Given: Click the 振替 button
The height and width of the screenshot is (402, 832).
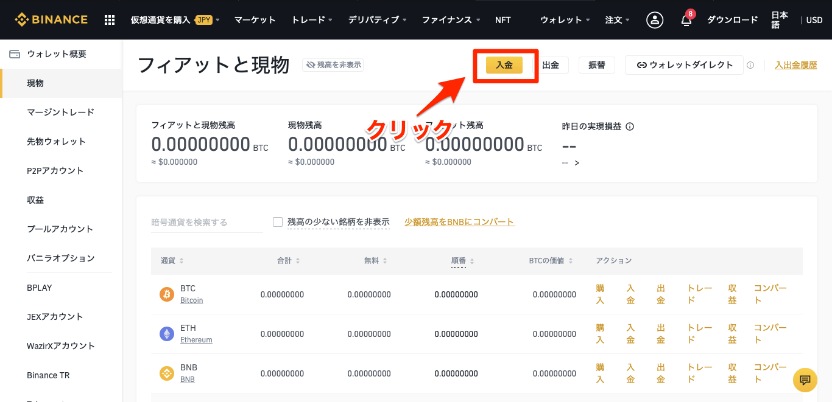Looking at the screenshot, I should (597, 65).
